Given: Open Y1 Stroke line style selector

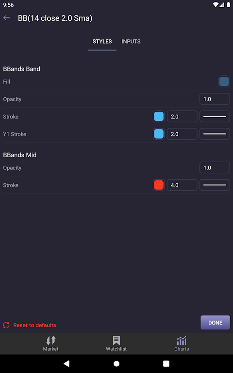Looking at the screenshot, I should pos(215,134).
